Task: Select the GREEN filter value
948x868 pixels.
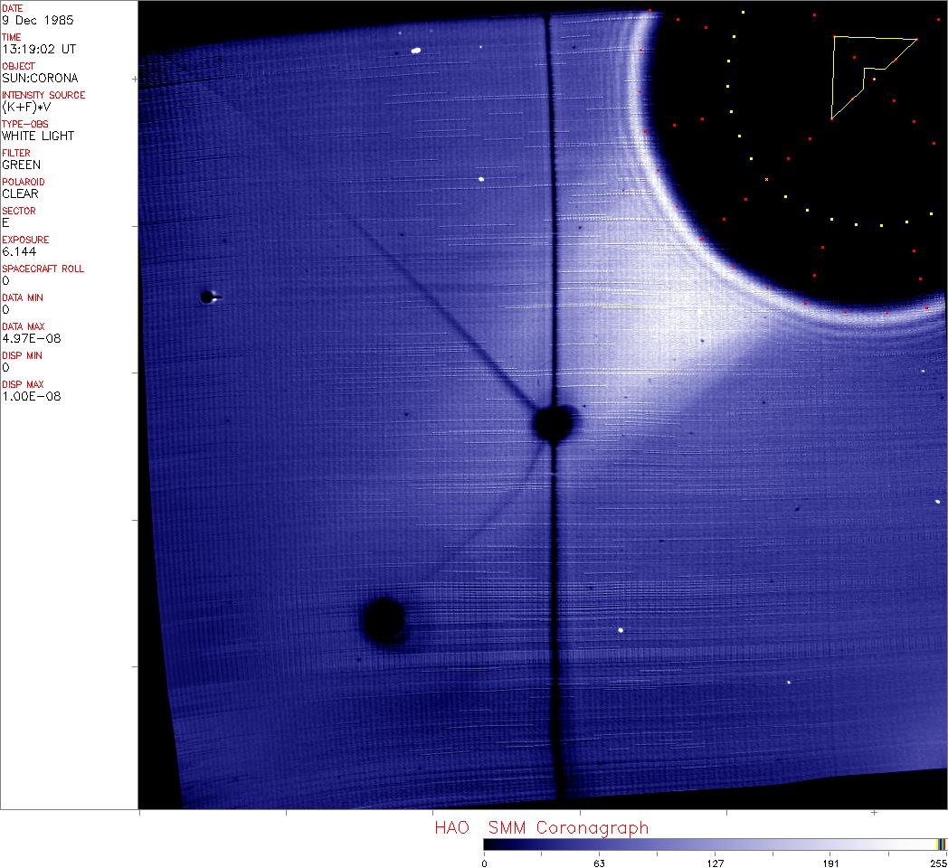Action: [22, 165]
